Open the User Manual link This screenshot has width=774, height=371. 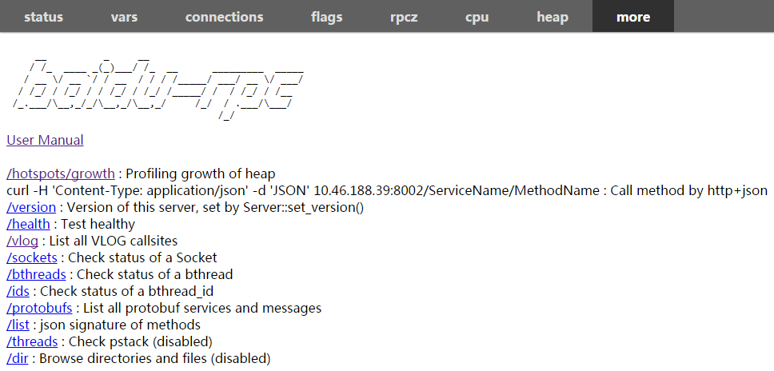(x=45, y=140)
